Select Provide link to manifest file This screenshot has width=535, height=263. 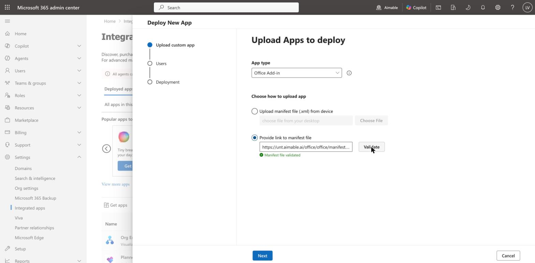tap(255, 138)
